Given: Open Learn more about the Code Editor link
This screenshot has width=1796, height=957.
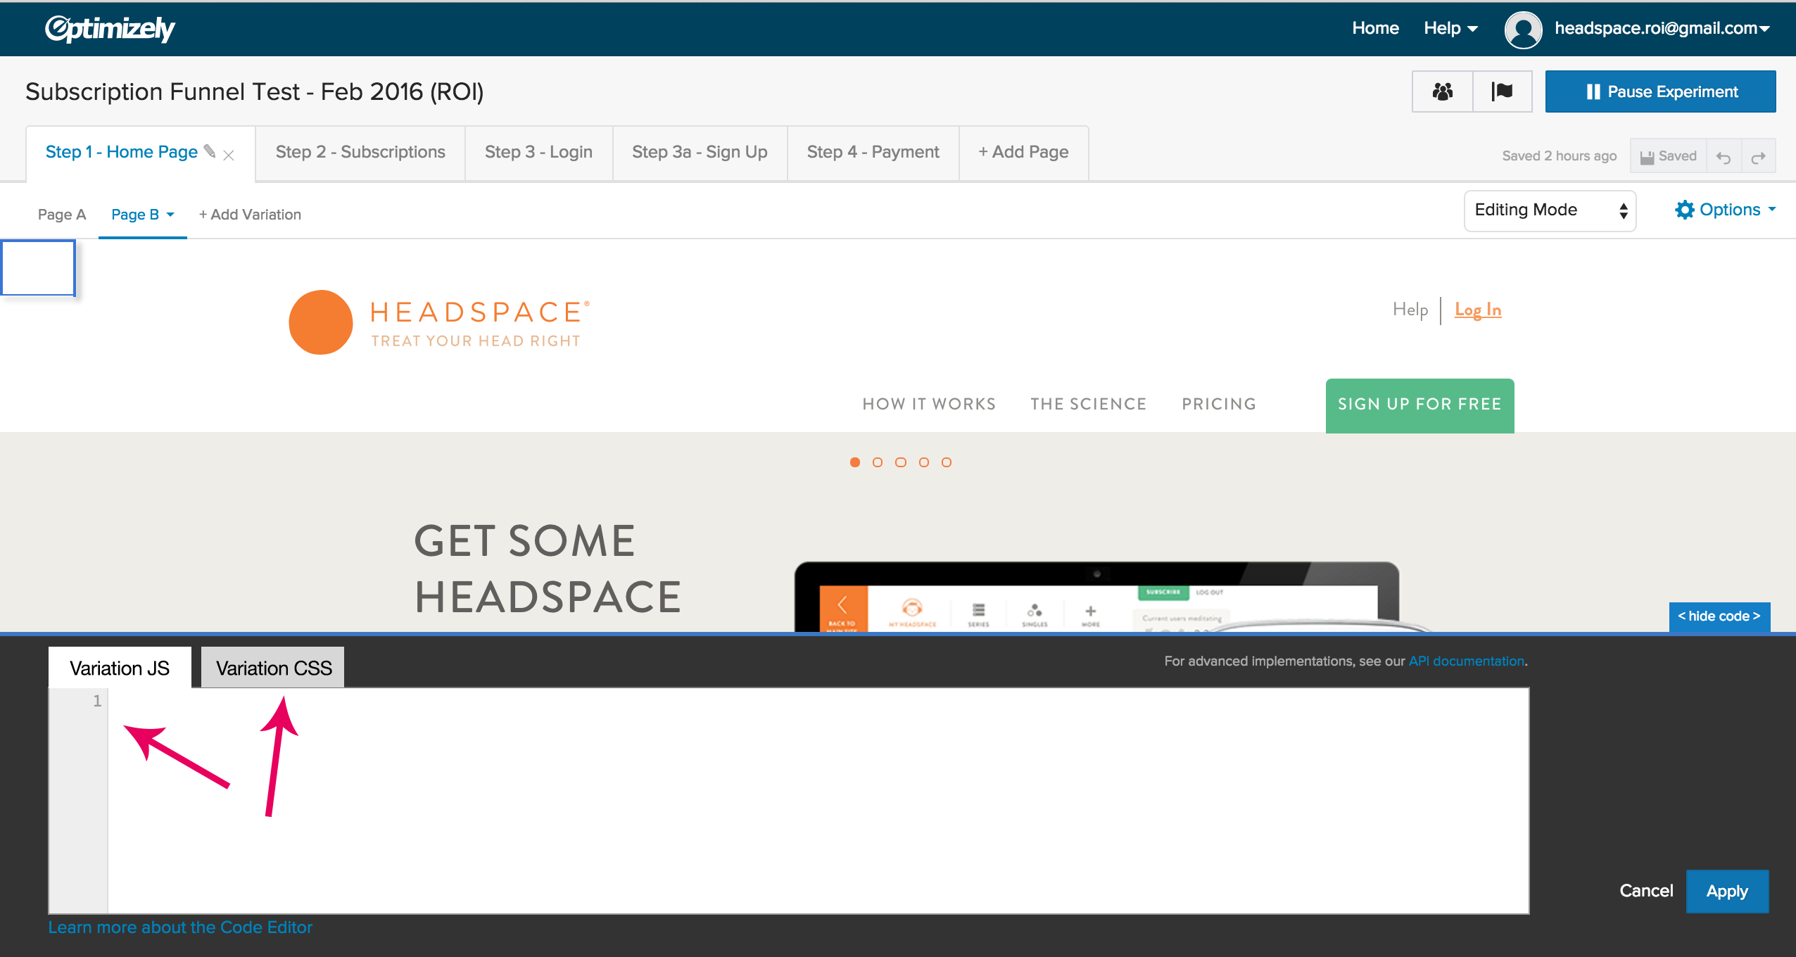Looking at the screenshot, I should pos(180,927).
